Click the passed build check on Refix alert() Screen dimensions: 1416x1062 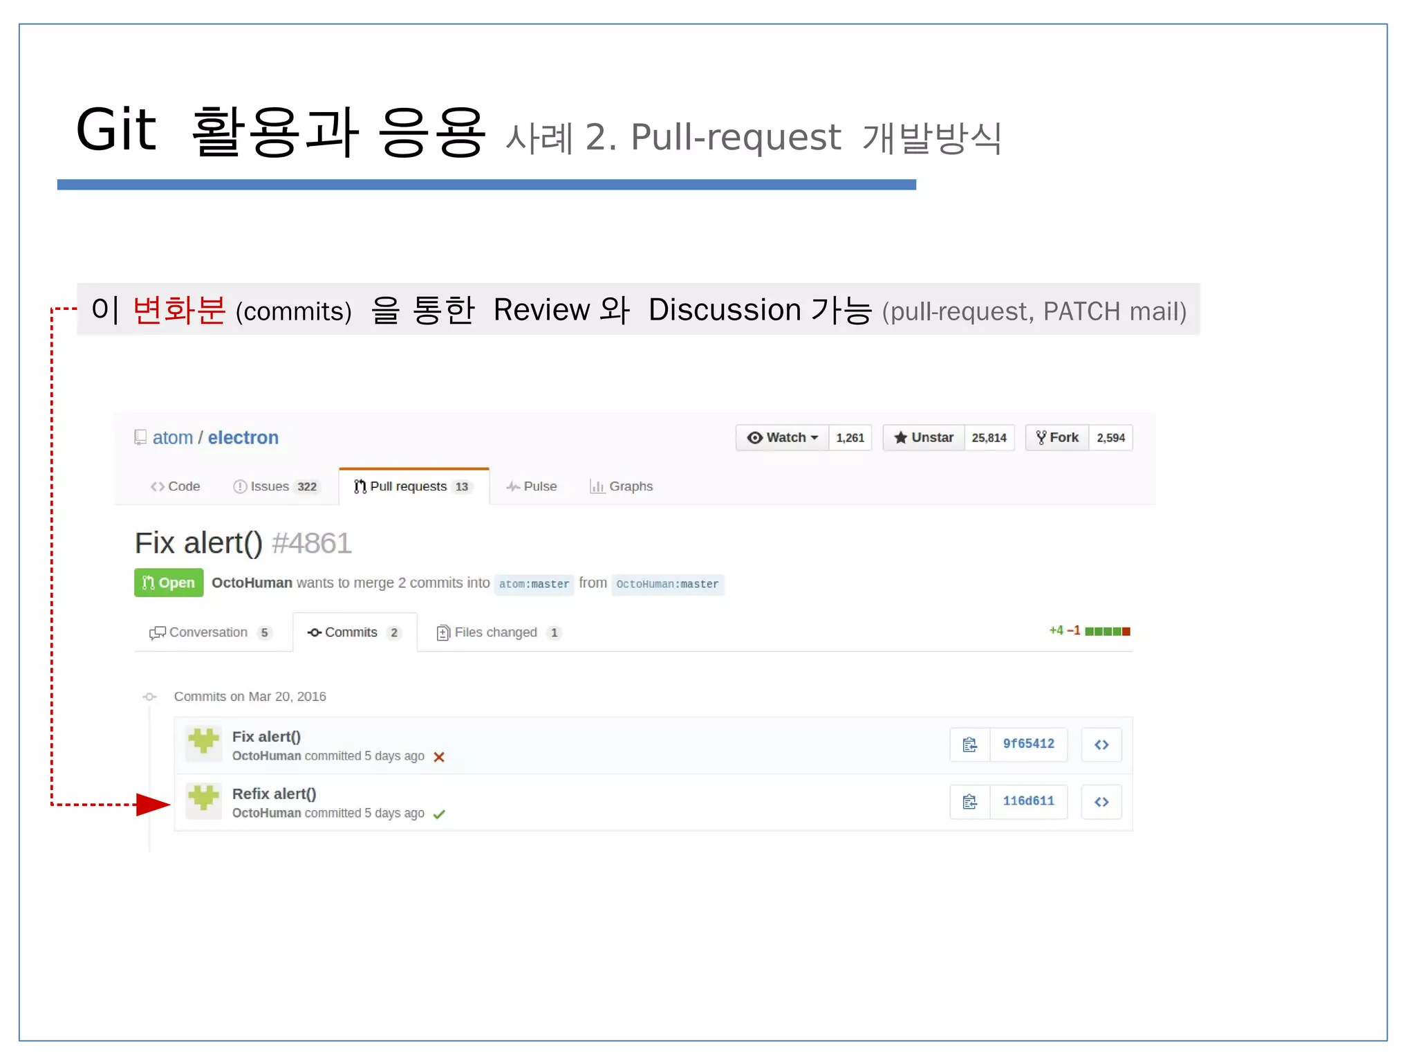click(x=439, y=814)
